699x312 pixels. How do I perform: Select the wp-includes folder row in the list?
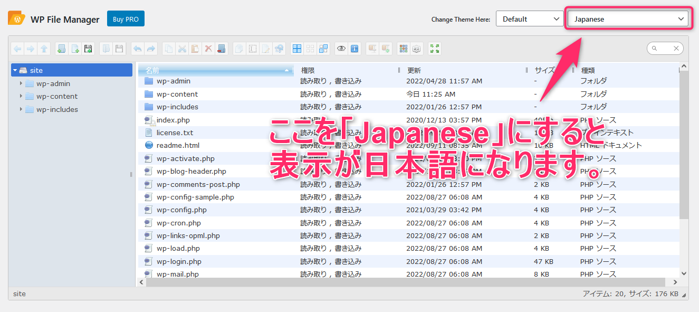[x=408, y=107]
